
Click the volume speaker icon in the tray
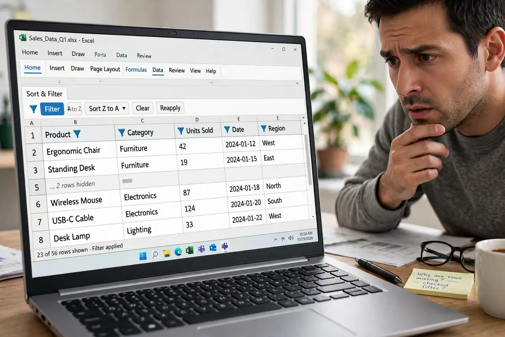click(x=291, y=238)
